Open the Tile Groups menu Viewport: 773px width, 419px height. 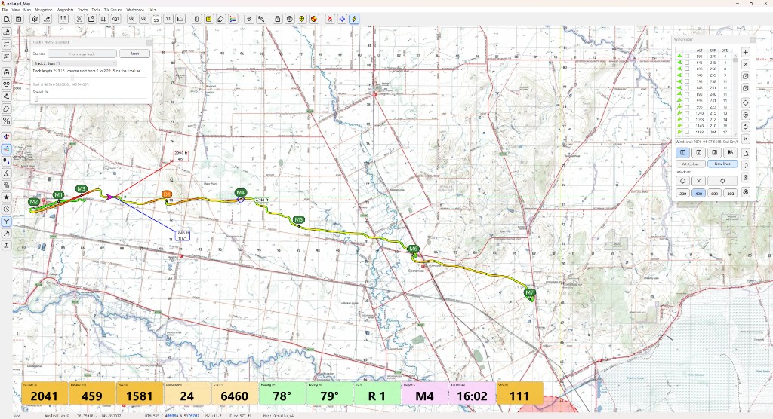click(113, 9)
